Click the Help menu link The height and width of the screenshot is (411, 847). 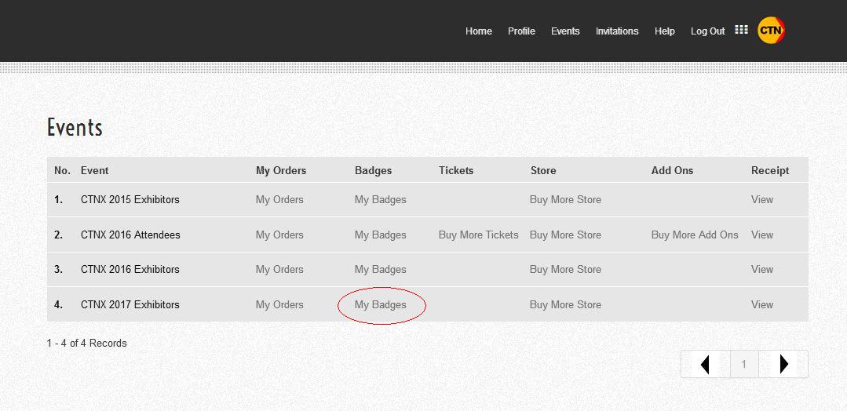click(x=664, y=31)
